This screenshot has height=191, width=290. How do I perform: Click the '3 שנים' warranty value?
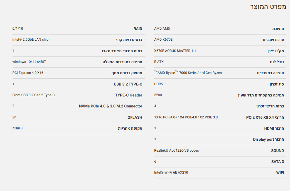[x=17, y=128]
